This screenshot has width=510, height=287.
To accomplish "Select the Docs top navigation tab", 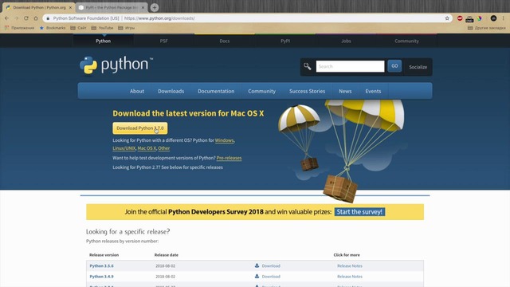I will pos(225,41).
